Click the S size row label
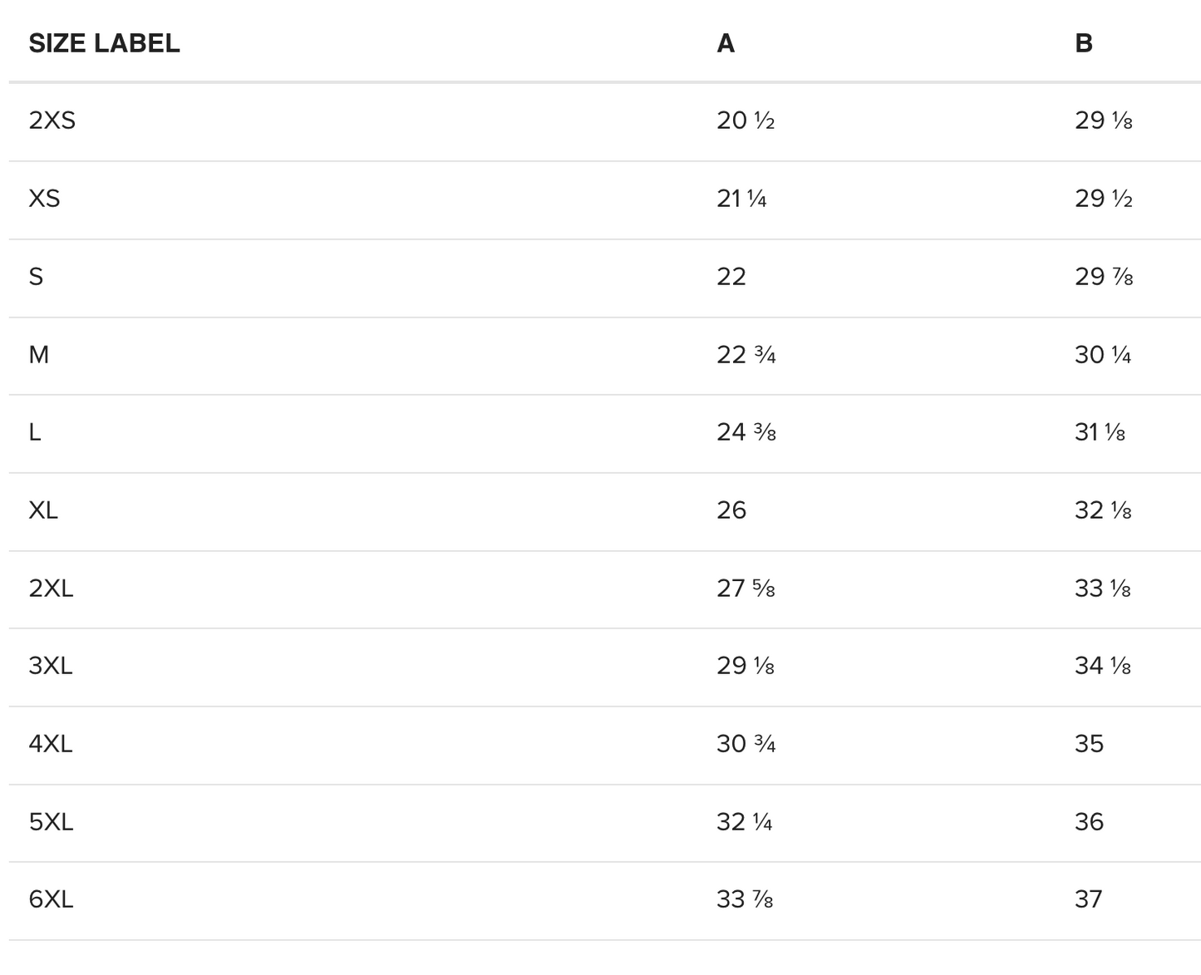Screen dimensions: 1201x975 36,277
